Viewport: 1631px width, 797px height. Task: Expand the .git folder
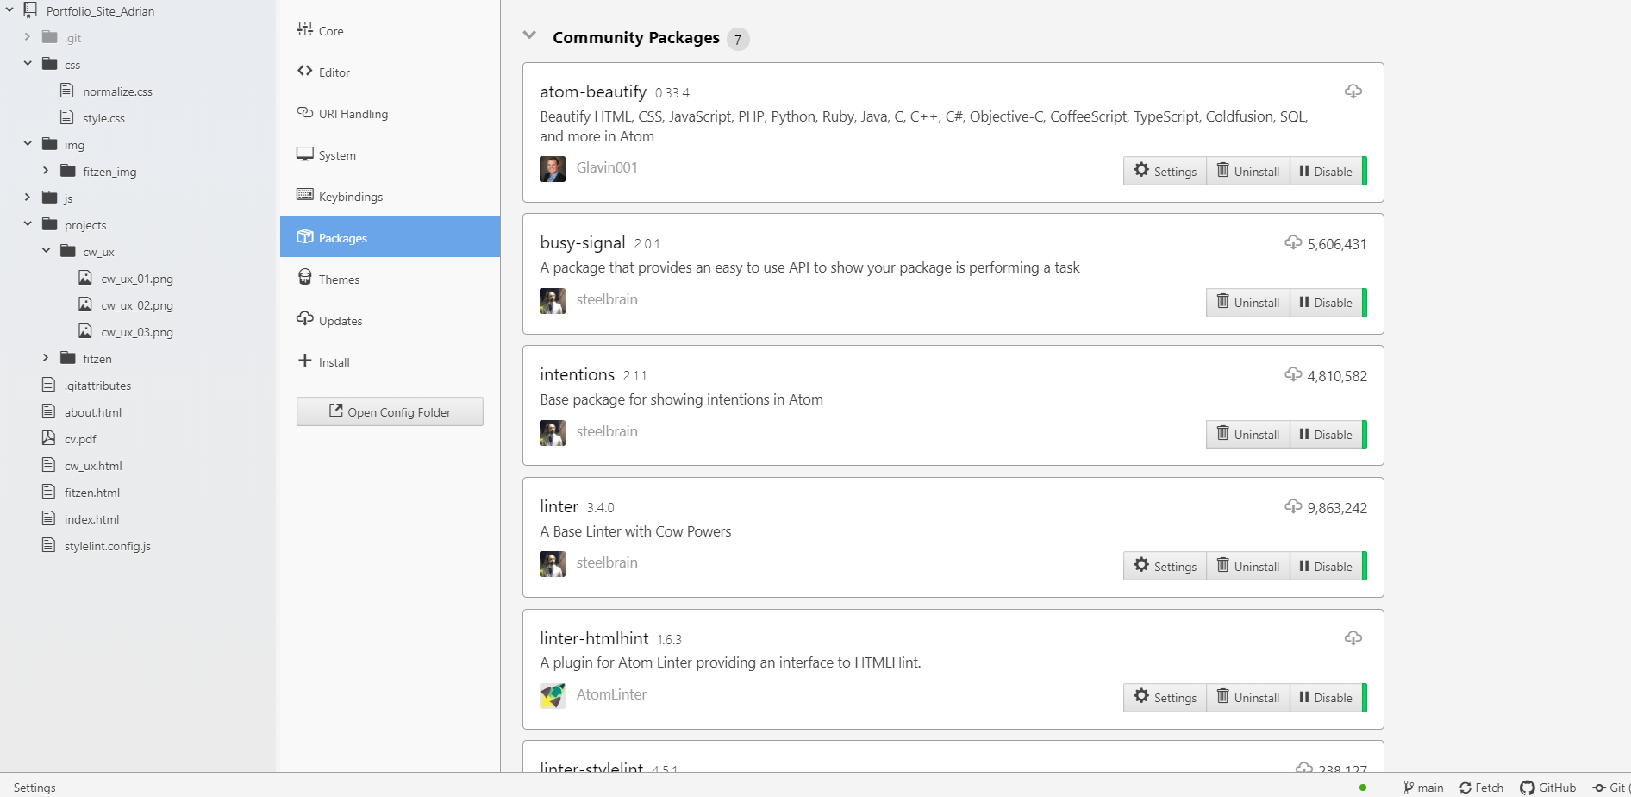tap(28, 37)
